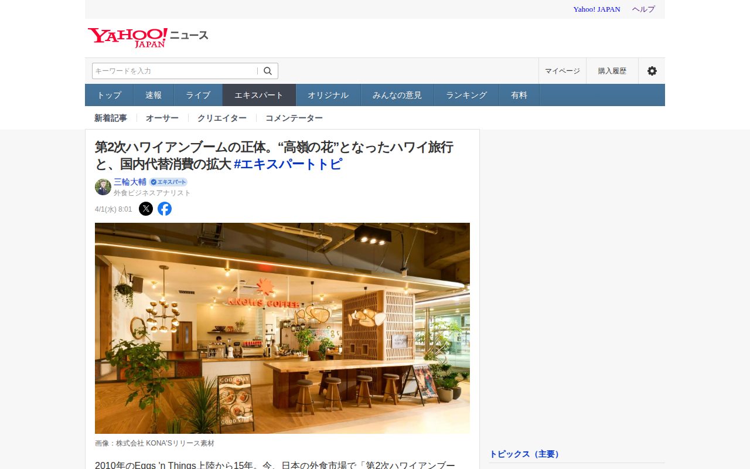750x469 pixels.
Task: Click the Yahoo! JAPAN News logo
Action: [x=148, y=38]
